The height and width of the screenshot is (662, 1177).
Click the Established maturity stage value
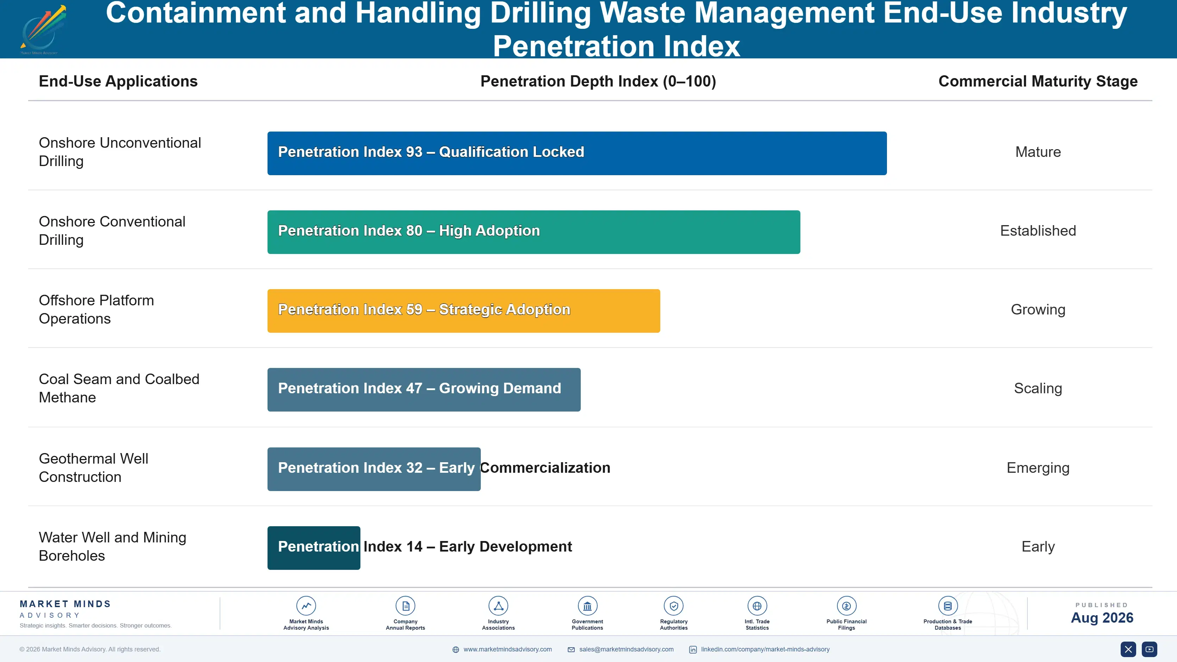point(1038,230)
